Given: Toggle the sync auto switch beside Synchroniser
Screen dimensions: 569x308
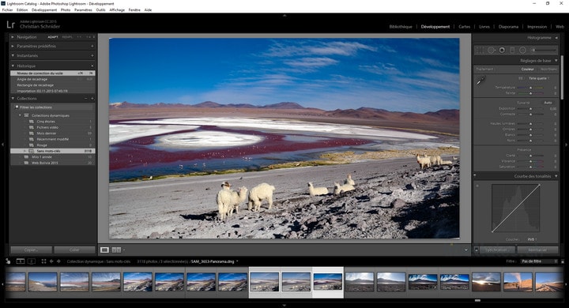Looking at the screenshot, I should [477, 250].
